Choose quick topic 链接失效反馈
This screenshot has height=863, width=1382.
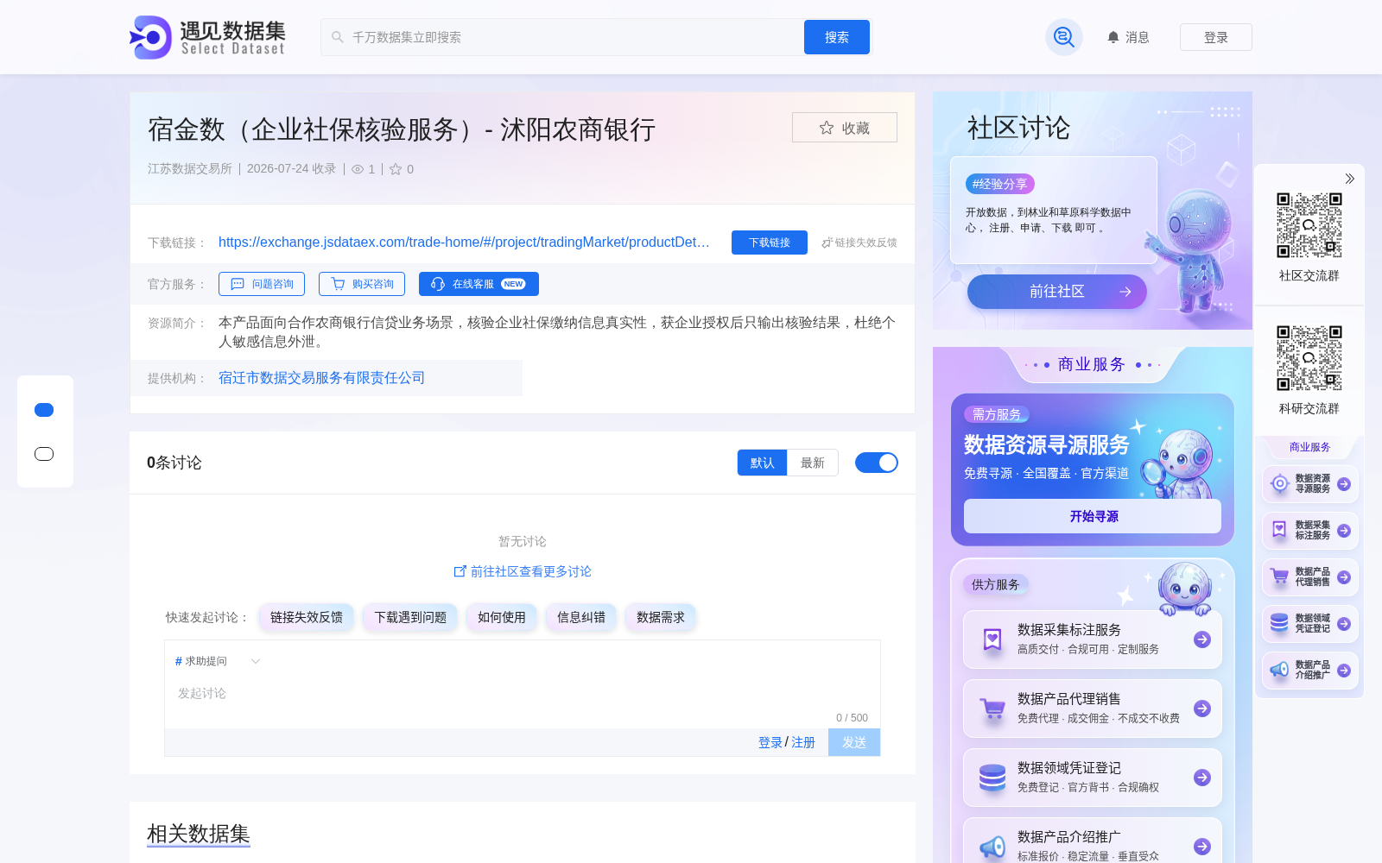coord(307,617)
